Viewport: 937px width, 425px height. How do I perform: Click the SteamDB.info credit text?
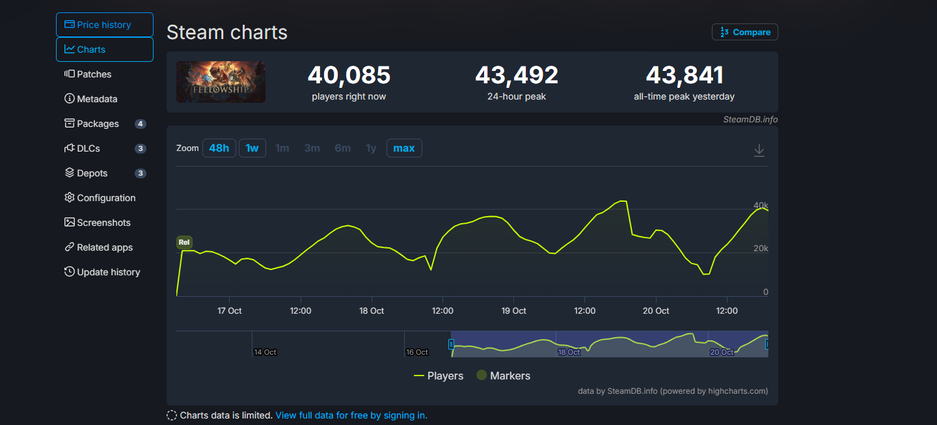point(750,119)
